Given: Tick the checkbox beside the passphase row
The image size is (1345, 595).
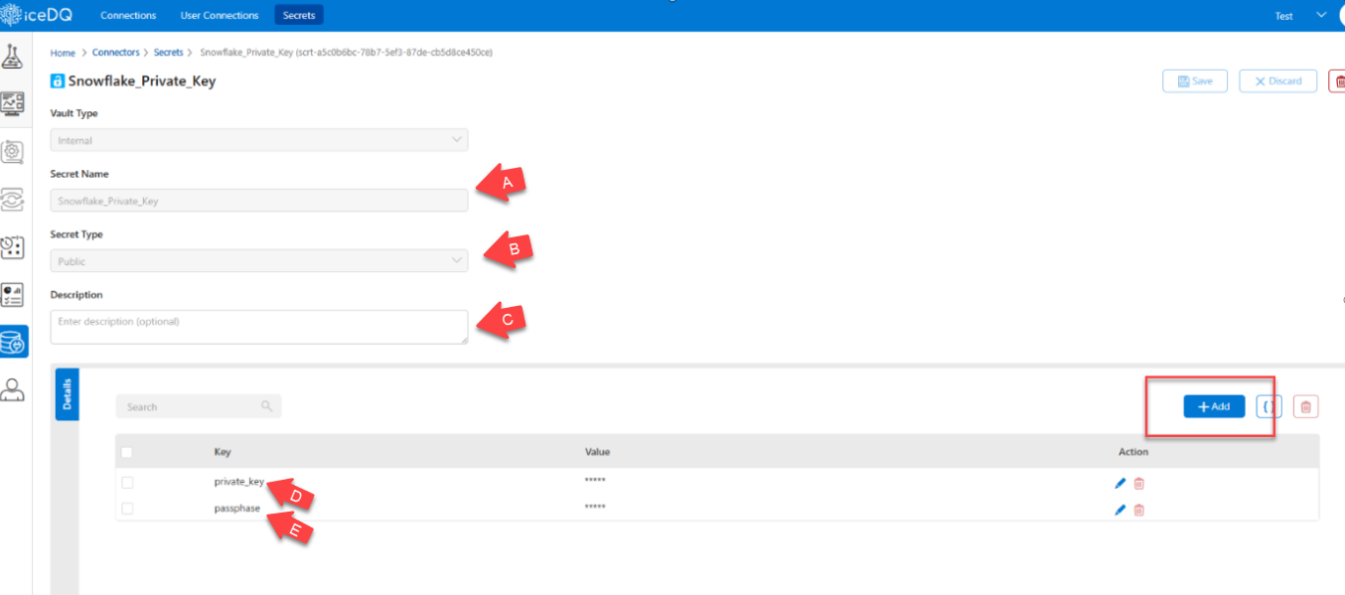Looking at the screenshot, I should (127, 509).
